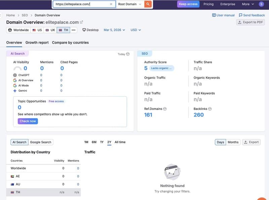Select the All time range option
This screenshot has width=269, height=200.
120,142
